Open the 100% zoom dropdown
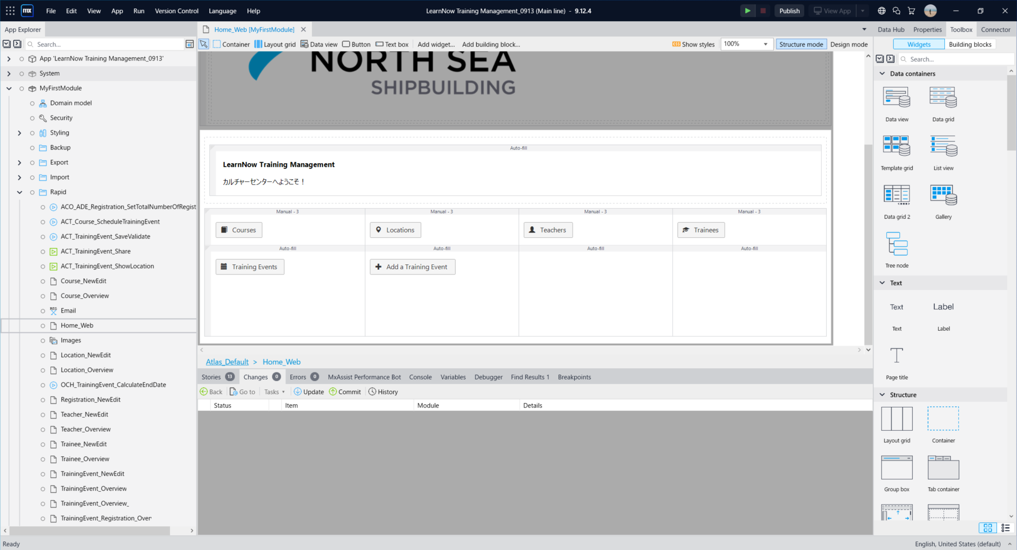The image size is (1017, 550). [765, 44]
